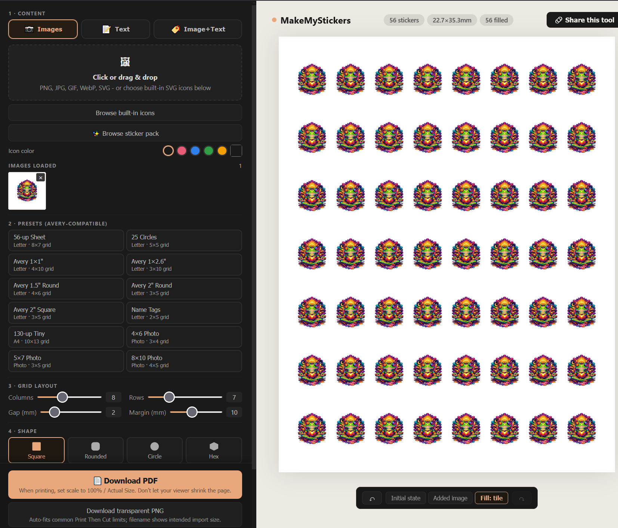618x528 pixels.
Task: Click the 22.7×35.3mm size badge
Action: coord(452,20)
